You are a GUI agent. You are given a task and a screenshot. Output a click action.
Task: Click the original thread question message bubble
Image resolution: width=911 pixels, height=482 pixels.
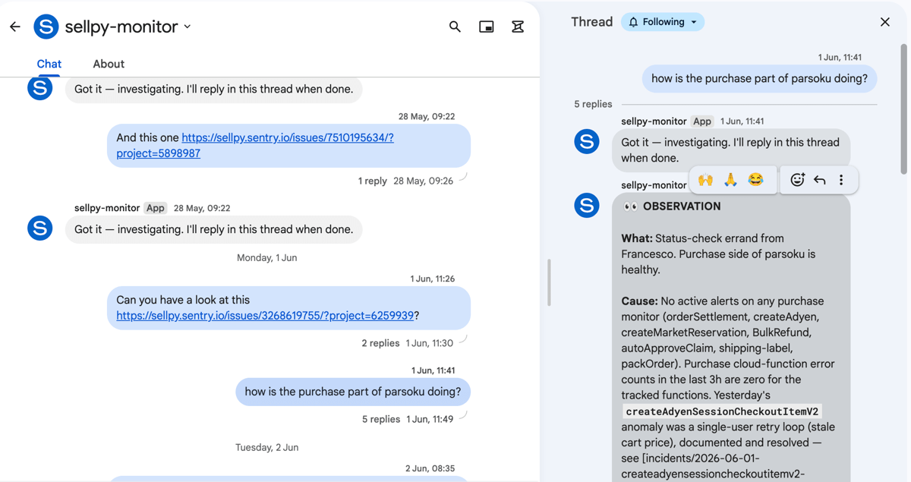click(x=759, y=78)
